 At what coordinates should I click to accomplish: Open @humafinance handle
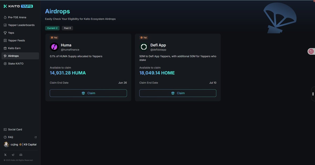70,50
